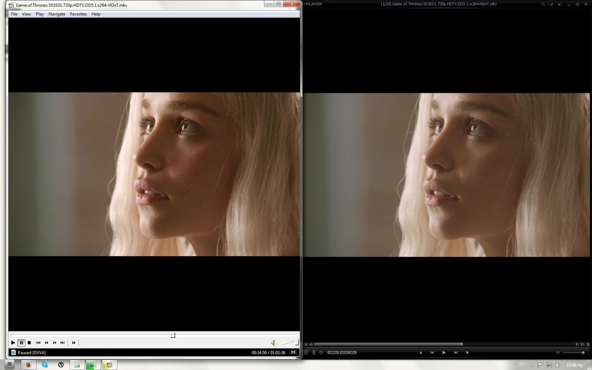Open the View menu
Screen dimensions: 592x370
[27, 14]
